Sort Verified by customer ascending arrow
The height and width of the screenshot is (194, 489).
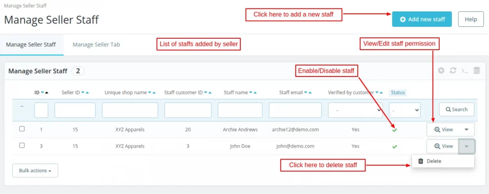[381, 93]
